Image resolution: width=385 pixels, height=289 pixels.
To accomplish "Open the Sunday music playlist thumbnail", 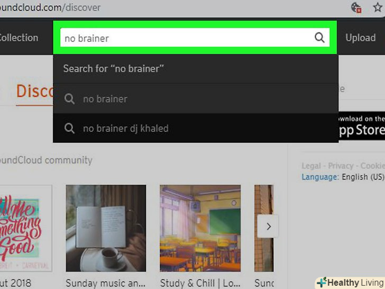I will pyautogui.click(x=106, y=228).
